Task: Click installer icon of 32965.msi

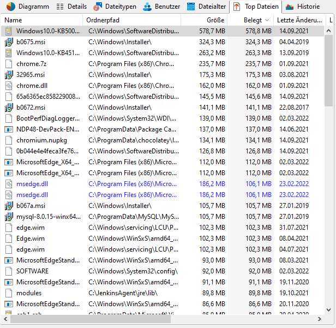Action: [9, 75]
